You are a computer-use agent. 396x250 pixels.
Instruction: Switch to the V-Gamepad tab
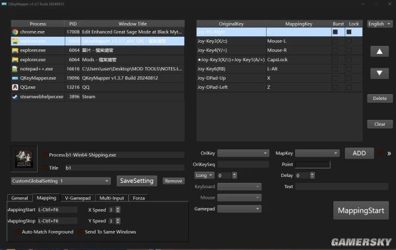coord(77,198)
